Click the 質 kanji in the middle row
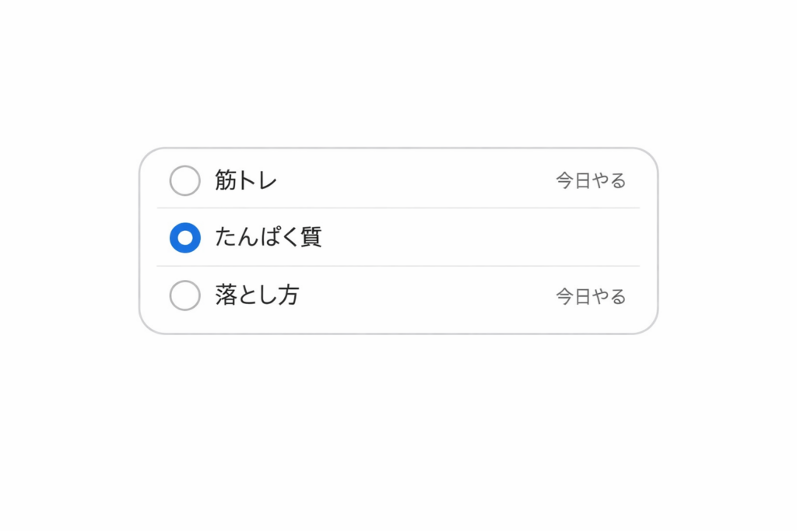797x531 pixels. pyautogui.click(x=311, y=238)
